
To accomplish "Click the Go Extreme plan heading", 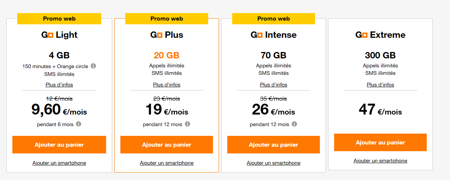I will pos(380,35).
